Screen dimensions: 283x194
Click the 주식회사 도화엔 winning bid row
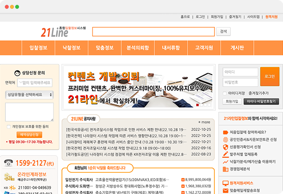click(138, 186)
